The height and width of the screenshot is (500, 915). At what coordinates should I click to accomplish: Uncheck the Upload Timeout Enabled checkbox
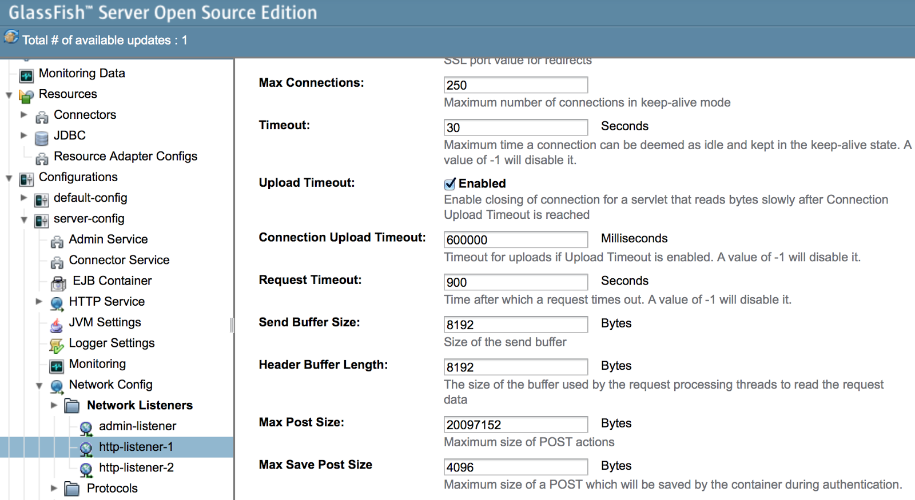click(450, 183)
